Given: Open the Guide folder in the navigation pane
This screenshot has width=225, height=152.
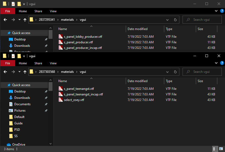Looking at the screenshot, I should (x=19, y=123).
